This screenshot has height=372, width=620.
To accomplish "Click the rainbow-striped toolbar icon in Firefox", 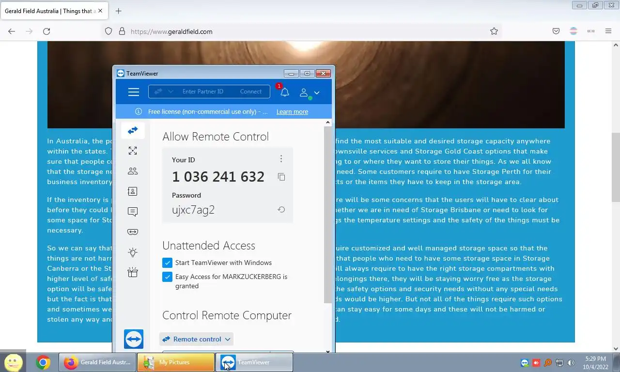I will (x=573, y=31).
